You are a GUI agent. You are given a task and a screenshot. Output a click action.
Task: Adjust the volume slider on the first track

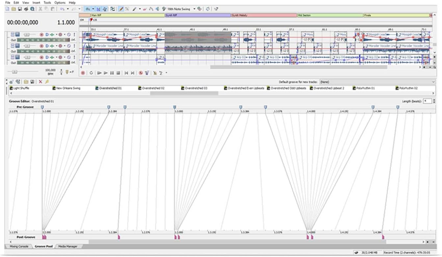point(27,34)
